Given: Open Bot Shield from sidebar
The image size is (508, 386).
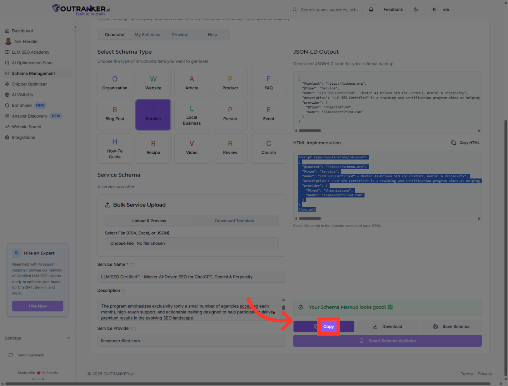Looking at the screenshot, I should (22, 105).
